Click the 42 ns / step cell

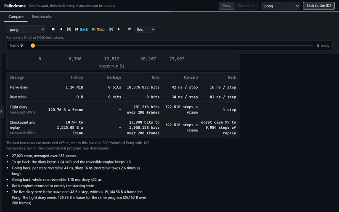(185, 87)
